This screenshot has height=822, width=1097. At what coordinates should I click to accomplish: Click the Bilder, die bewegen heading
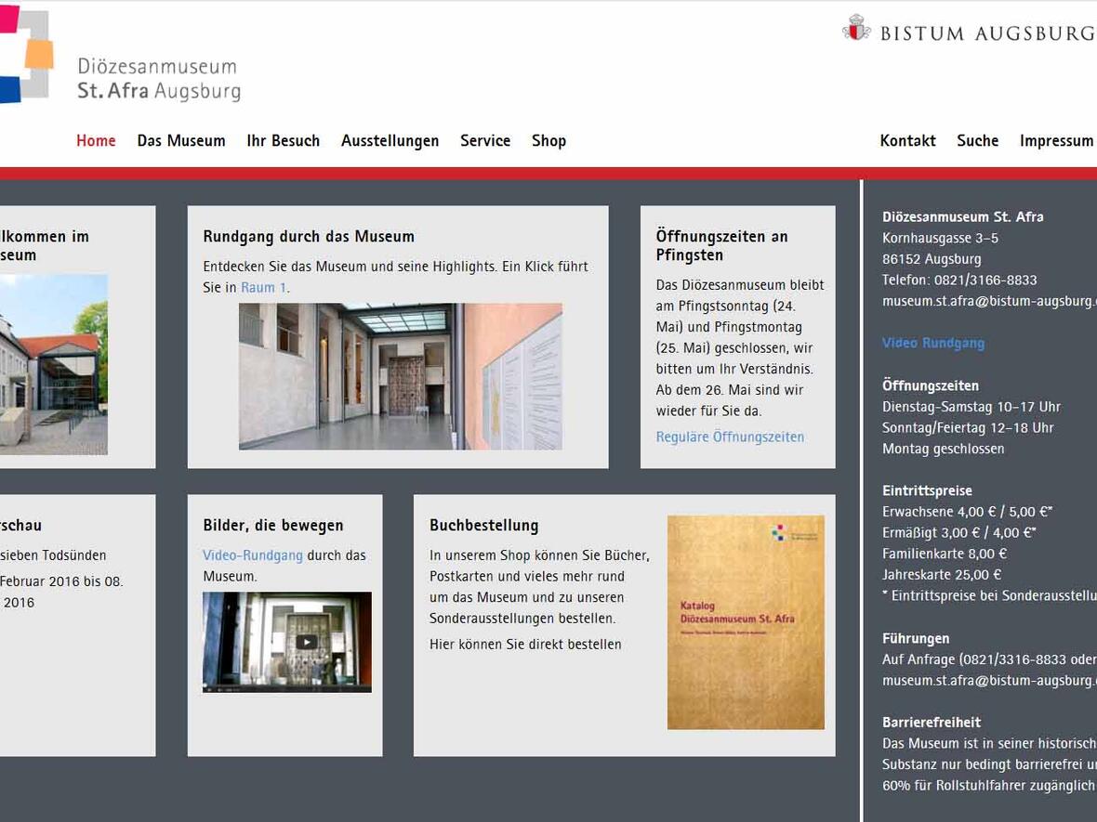click(272, 525)
